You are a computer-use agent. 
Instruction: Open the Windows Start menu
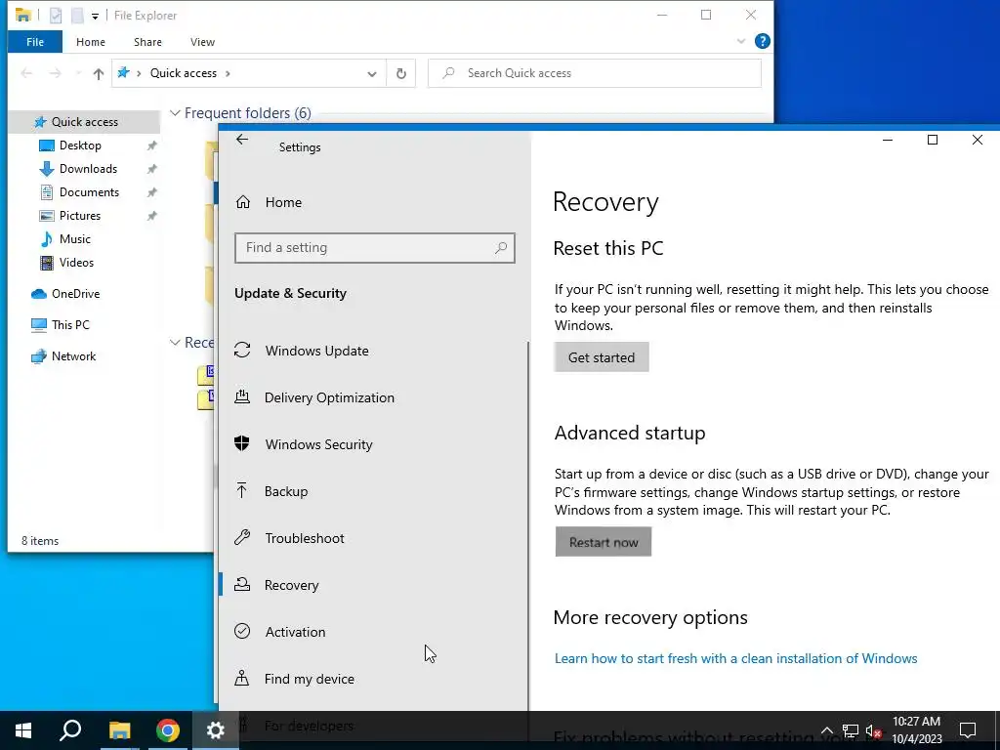pyautogui.click(x=23, y=730)
